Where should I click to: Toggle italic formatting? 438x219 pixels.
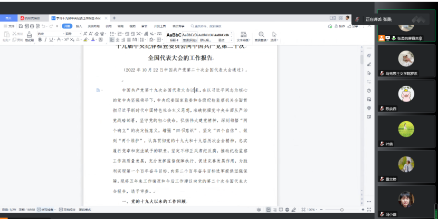point(45,39)
